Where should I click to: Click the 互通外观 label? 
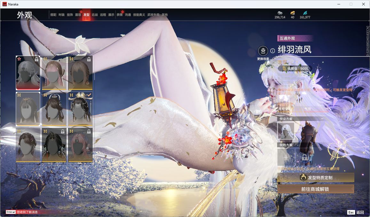click(x=287, y=38)
